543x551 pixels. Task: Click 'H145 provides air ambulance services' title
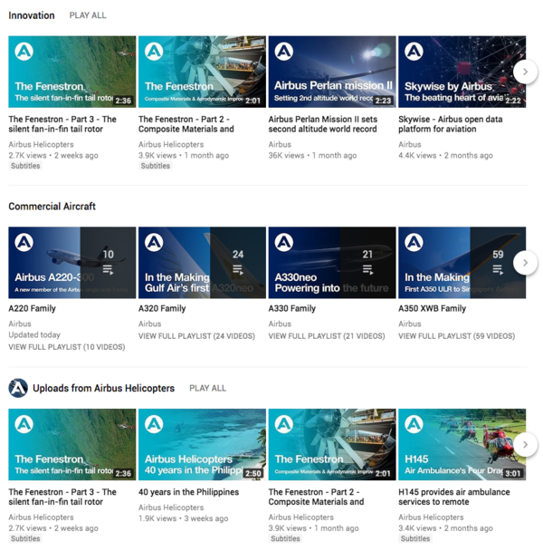click(454, 497)
